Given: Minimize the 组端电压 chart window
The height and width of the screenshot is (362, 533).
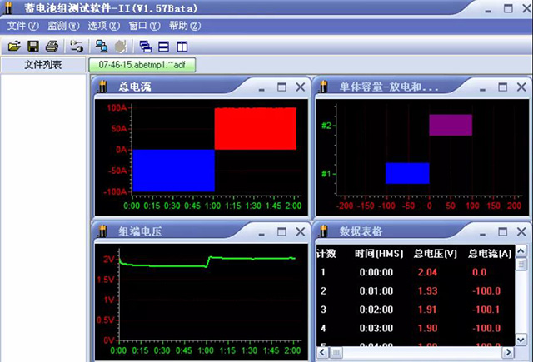Looking at the screenshot, I should (262, 231).
